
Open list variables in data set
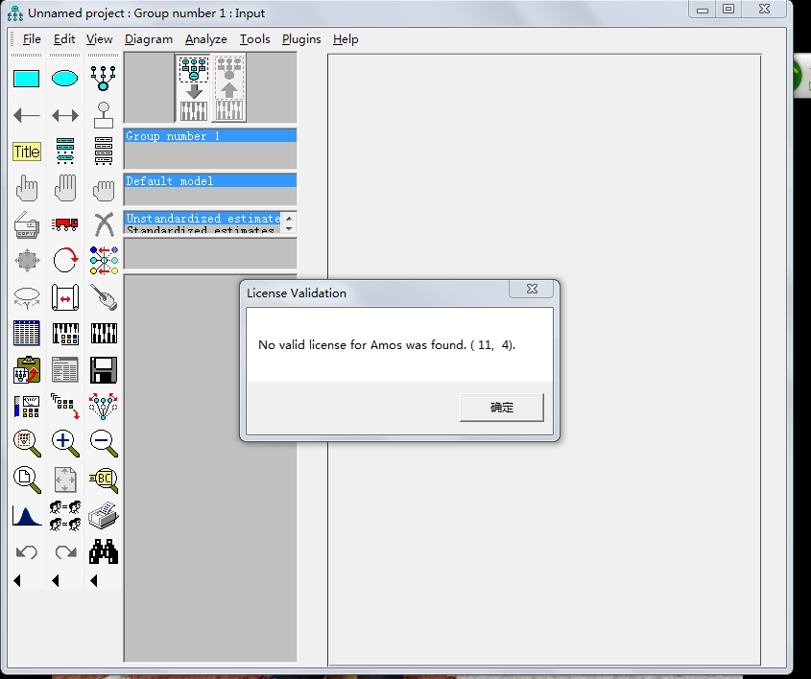click(x=104, y=151)
